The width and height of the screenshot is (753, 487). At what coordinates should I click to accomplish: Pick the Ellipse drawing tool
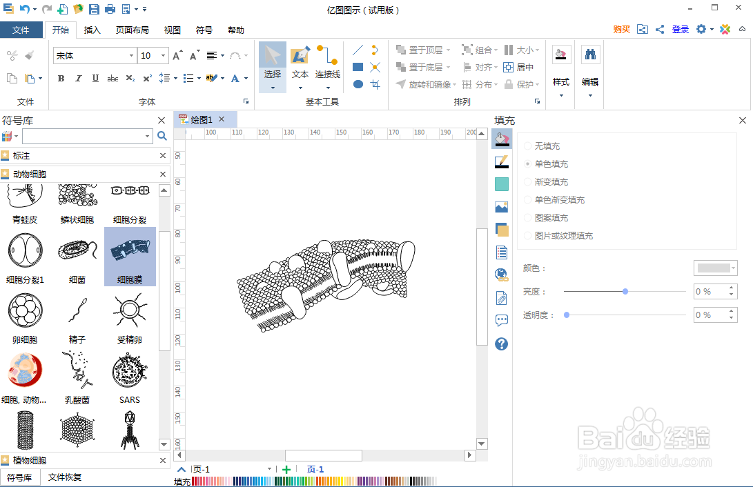pyautogui.click(x=358, y=84)
